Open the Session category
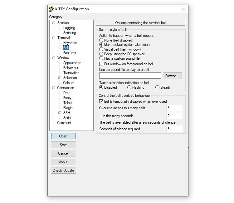This screenshot has height=203, width=234. 63,23
